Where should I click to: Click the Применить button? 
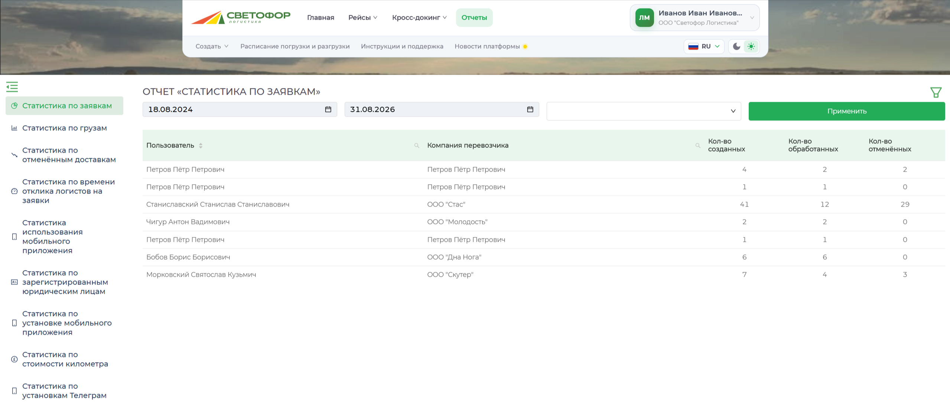(x=846, y=111)
